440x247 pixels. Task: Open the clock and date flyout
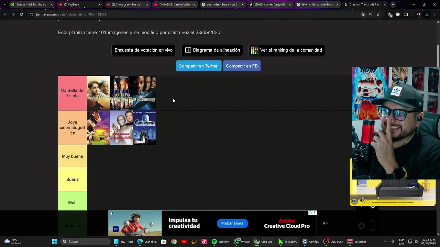coord(429,242)
